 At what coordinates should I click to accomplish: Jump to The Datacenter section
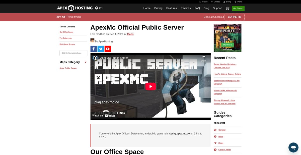tap(66, 38)
